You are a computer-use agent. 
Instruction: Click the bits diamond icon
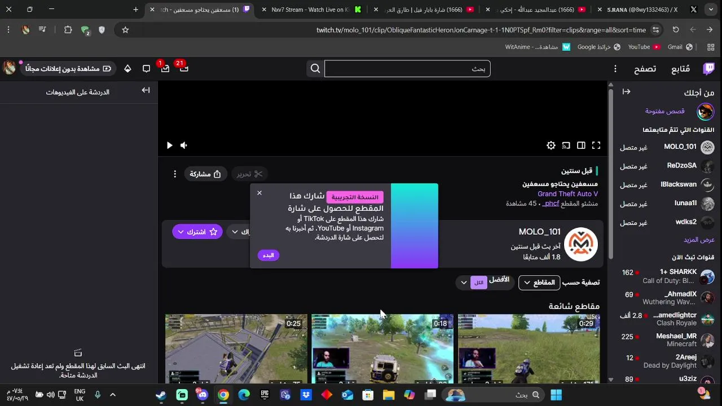click(x=127, y=69)
